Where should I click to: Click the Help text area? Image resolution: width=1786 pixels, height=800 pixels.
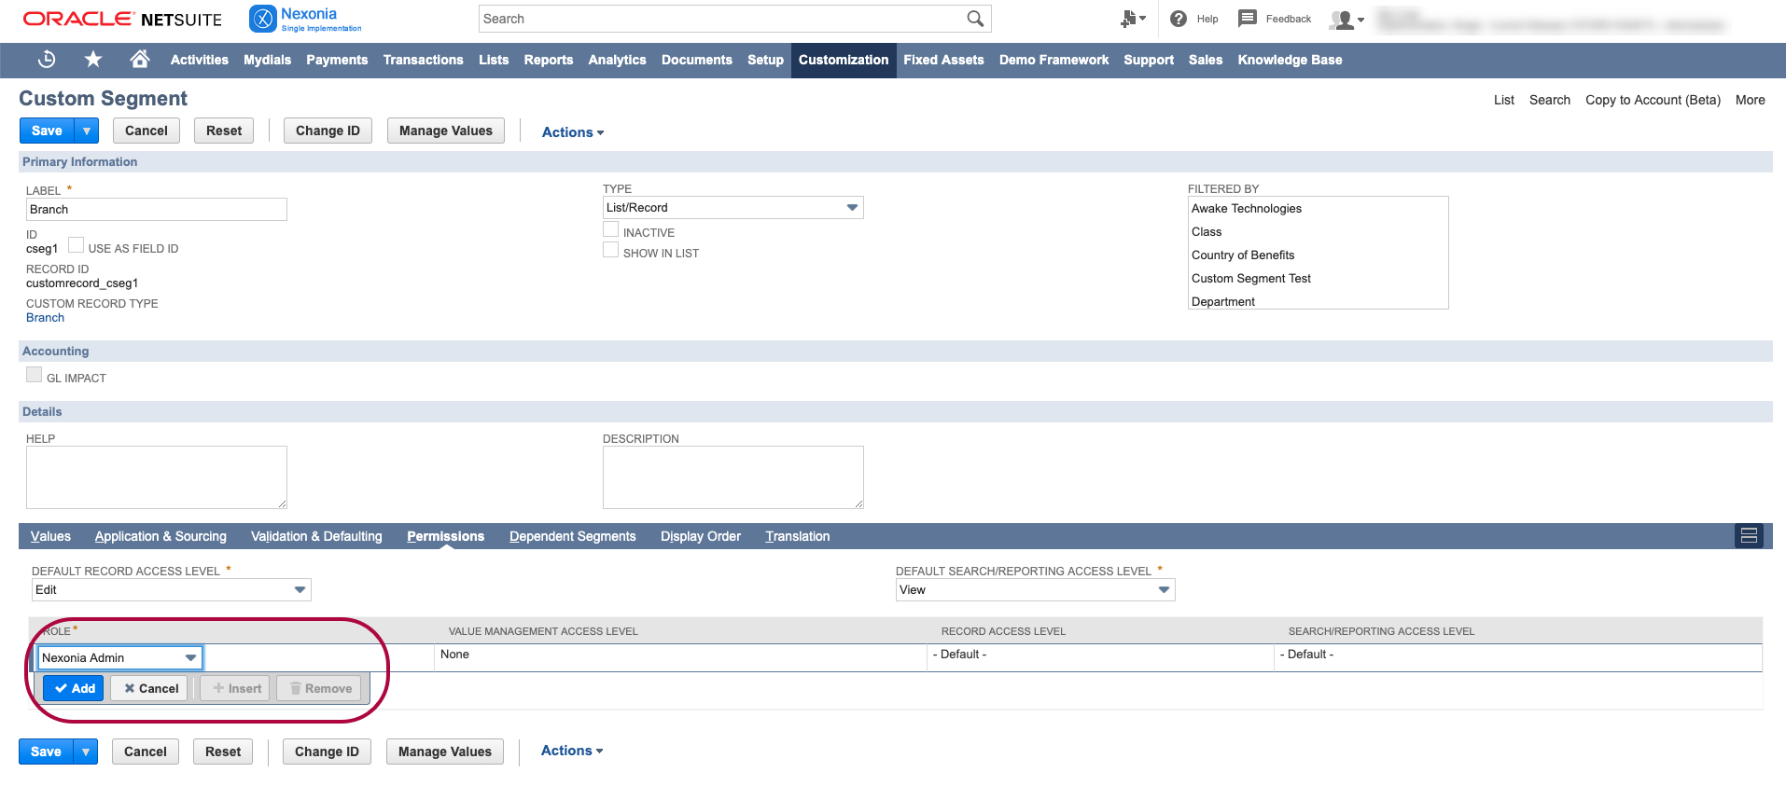tap(157, 477)
